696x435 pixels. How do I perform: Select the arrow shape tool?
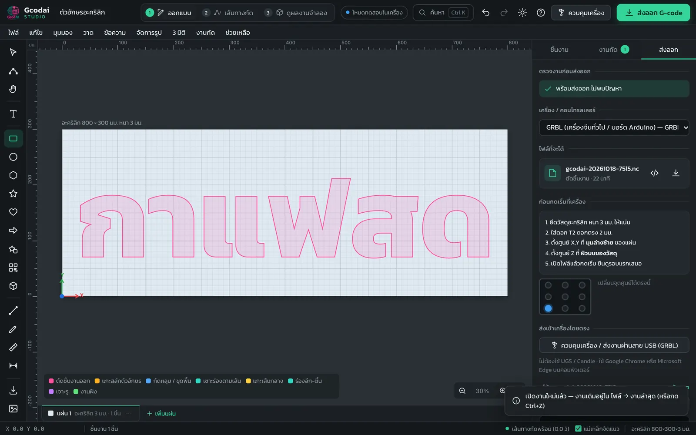coord(13,231)
